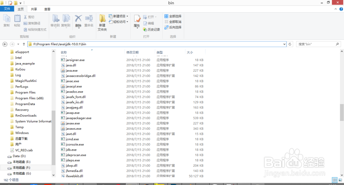Click Copy path (复制路径) in ribbon
This screenshot has height=185, width=344.
32,23
